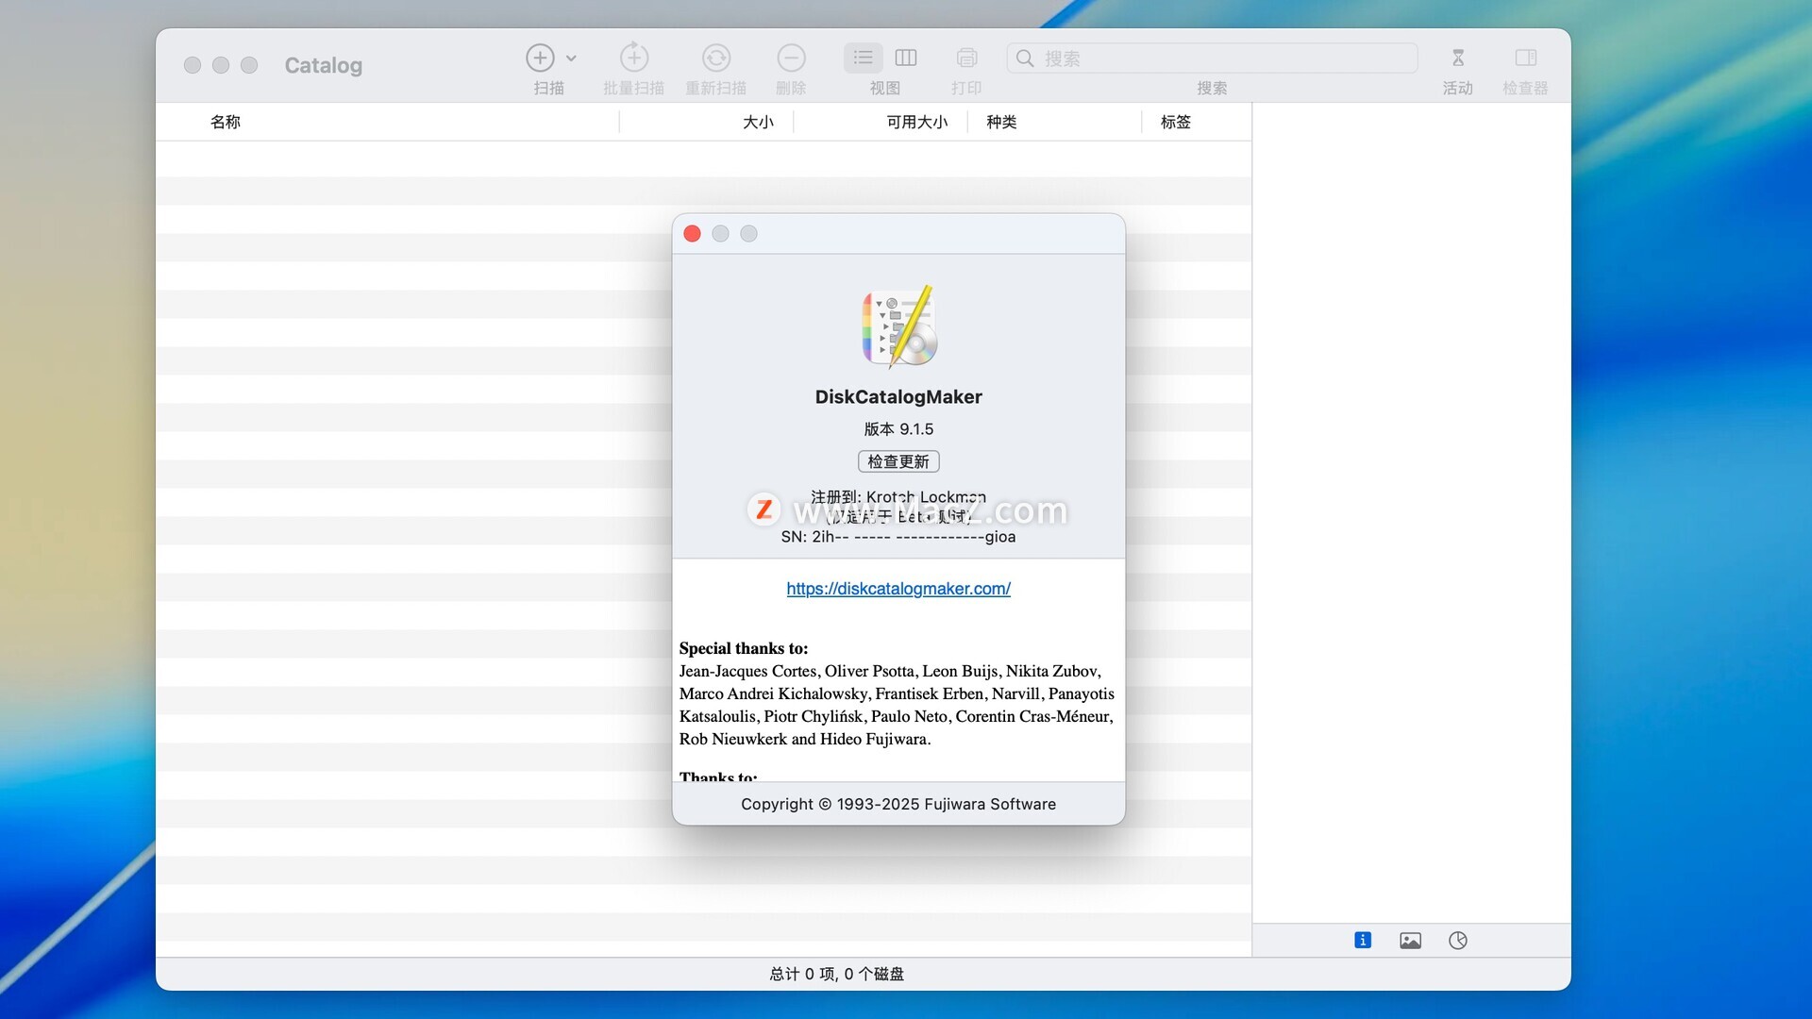Image resolution: width=1812 pixels, height=1019 pixels.
Task: Sort by the 标签 column header
Action: (1176, 122)
